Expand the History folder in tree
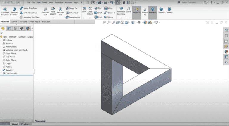This screenshot has height=126, width=229. [x=1, y=40]
